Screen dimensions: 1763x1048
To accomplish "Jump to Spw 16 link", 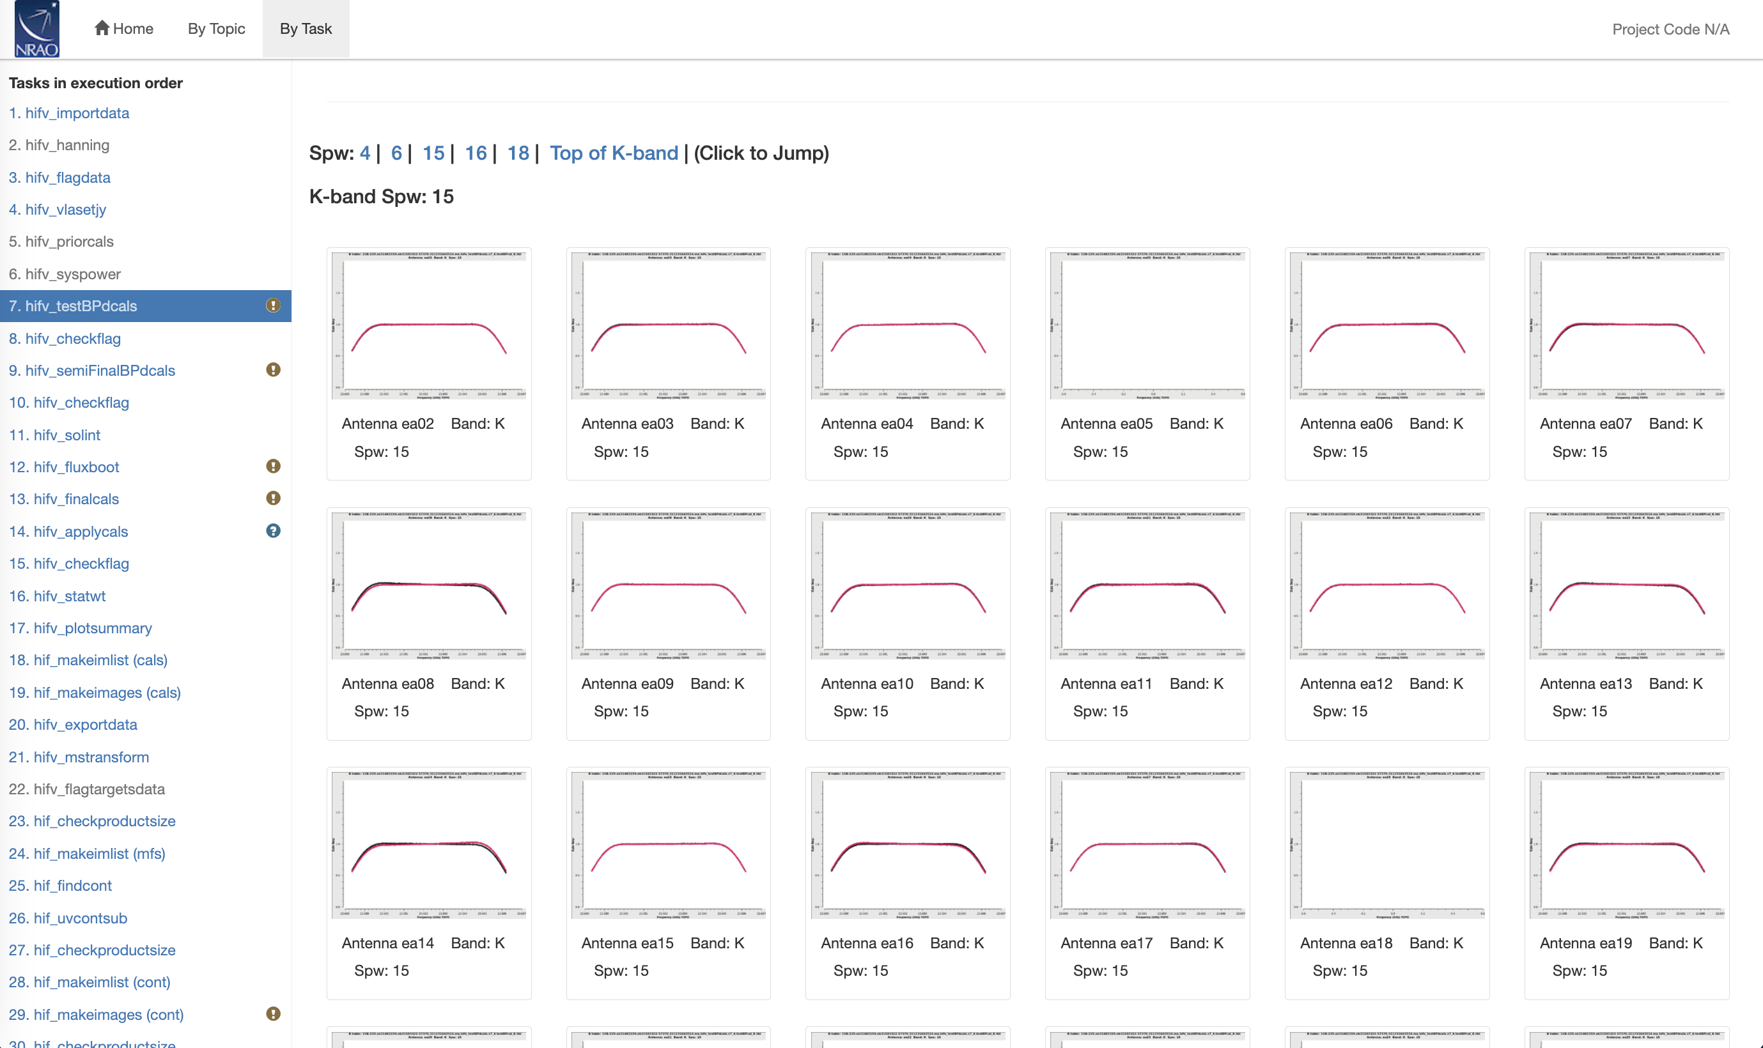I will pos(476,153).
